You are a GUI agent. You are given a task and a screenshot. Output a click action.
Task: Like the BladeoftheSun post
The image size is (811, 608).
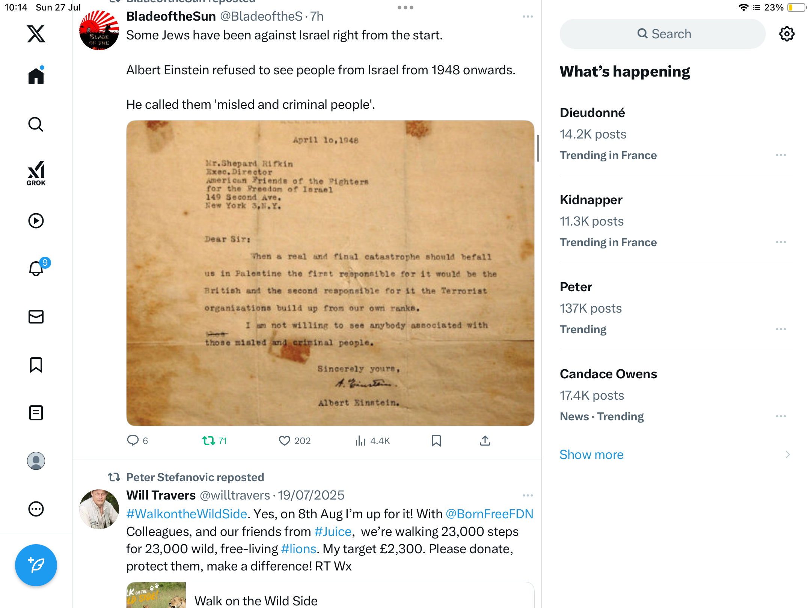click(x=295, y=441)
